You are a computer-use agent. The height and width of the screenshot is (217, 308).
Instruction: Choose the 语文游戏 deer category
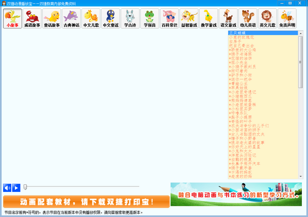pos(228,18)
